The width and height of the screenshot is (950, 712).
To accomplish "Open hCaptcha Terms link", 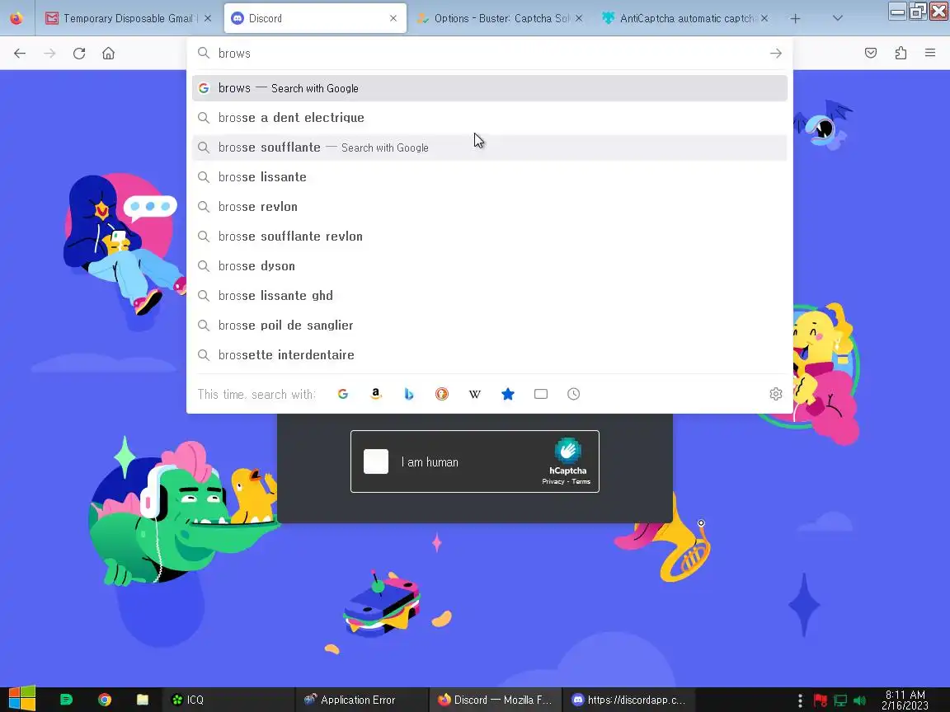I will [581, 482].
